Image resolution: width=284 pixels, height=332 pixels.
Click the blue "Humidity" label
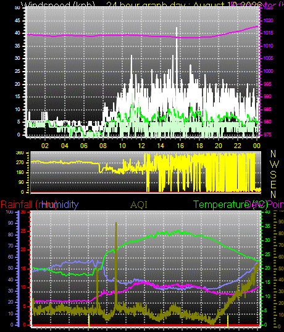click(61, 205)
